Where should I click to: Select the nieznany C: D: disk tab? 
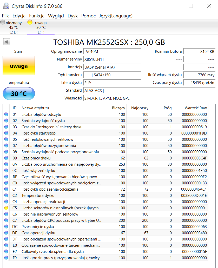pos(14,27)
